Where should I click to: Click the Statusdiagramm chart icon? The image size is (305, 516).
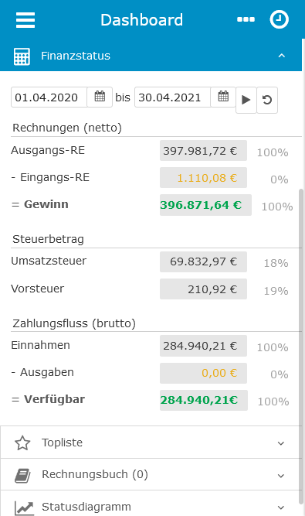[x=24, y=507]
